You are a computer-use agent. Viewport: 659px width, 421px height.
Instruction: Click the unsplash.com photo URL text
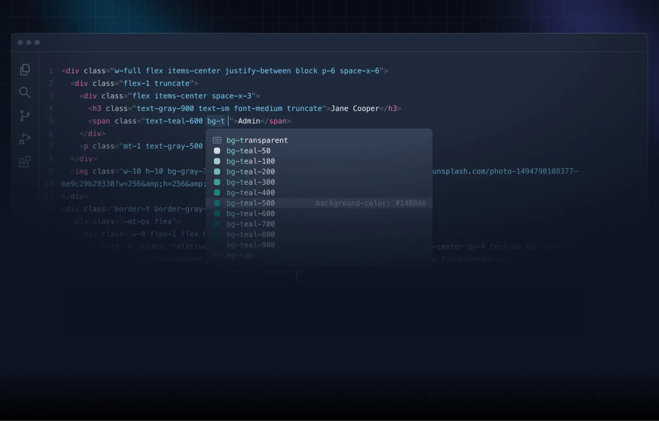pyautogui.click(x=505, y=171)
